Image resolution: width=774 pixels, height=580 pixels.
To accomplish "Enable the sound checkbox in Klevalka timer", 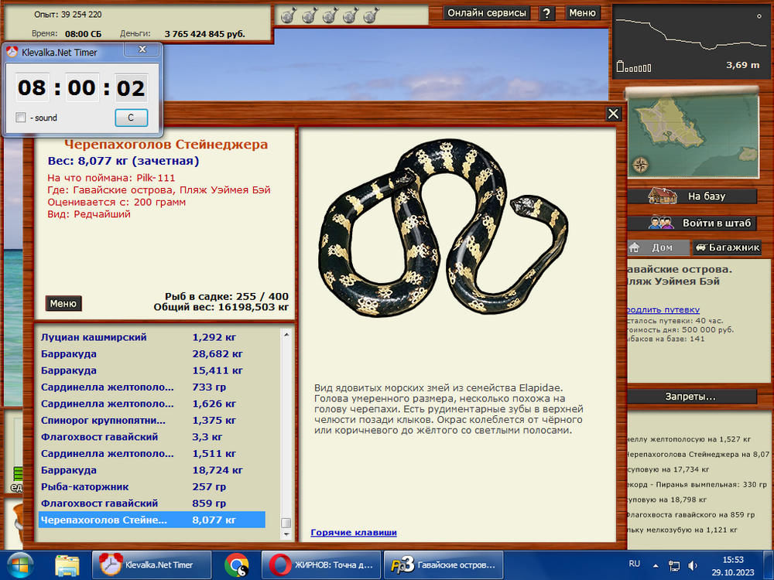I will [x=21, y=118].
